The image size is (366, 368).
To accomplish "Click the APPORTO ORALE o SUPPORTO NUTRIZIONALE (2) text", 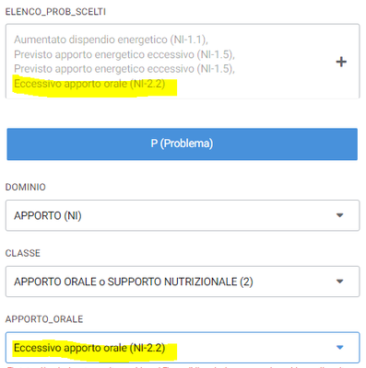I will pos(134,282).
